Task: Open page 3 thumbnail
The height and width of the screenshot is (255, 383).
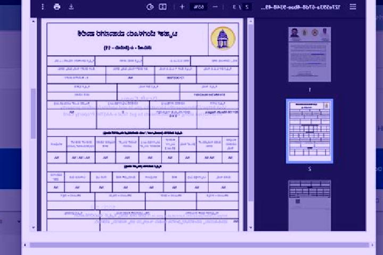Action: [x=310, y=206]
